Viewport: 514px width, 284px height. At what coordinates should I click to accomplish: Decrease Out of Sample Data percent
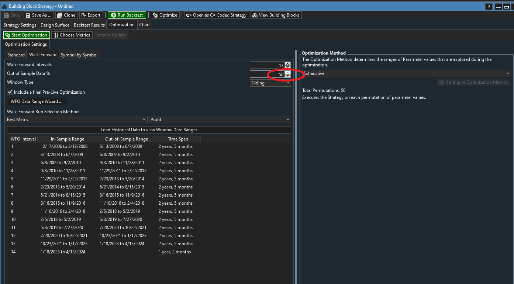click(x=287, y=76)
